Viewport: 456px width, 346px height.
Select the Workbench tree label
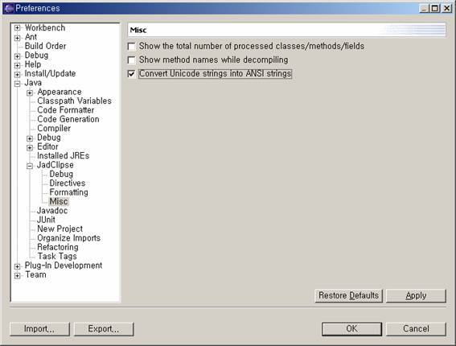click(x=45, y=27)
